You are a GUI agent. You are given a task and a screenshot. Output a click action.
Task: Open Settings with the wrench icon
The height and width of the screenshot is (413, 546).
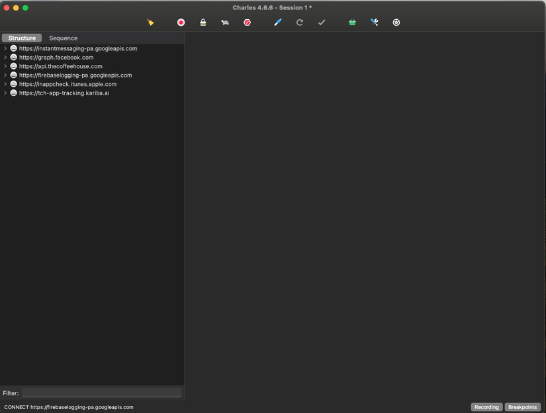point(374,22)
